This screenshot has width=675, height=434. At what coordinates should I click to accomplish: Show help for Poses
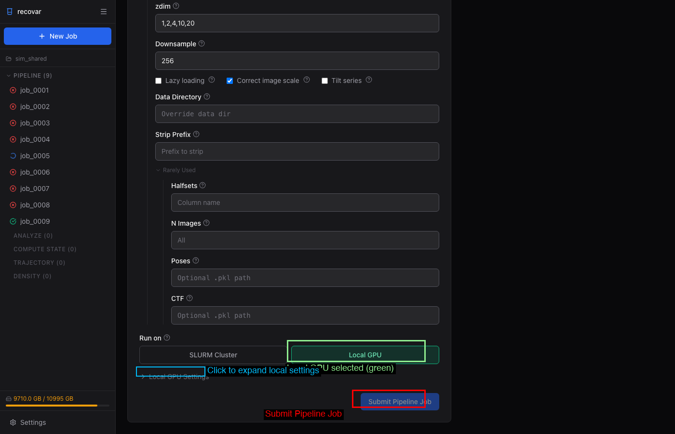pyautogui.click(x=196, y=260)
